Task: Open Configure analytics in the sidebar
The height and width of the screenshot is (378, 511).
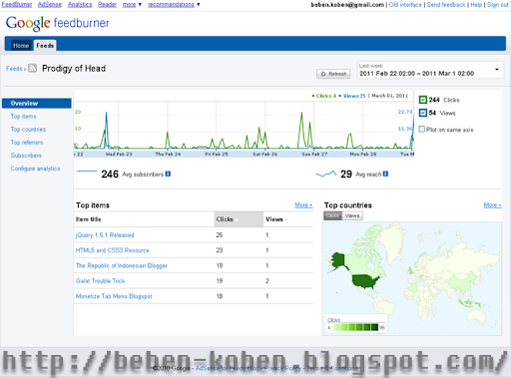Action: pyautogui.click(x=35, y=169)
